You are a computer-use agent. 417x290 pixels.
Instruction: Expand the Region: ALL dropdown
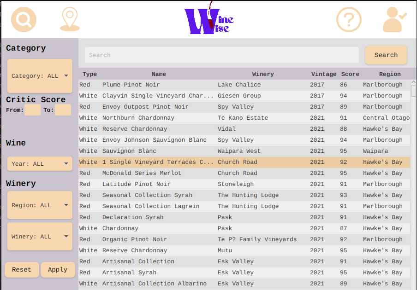click(x=40, y=205)
